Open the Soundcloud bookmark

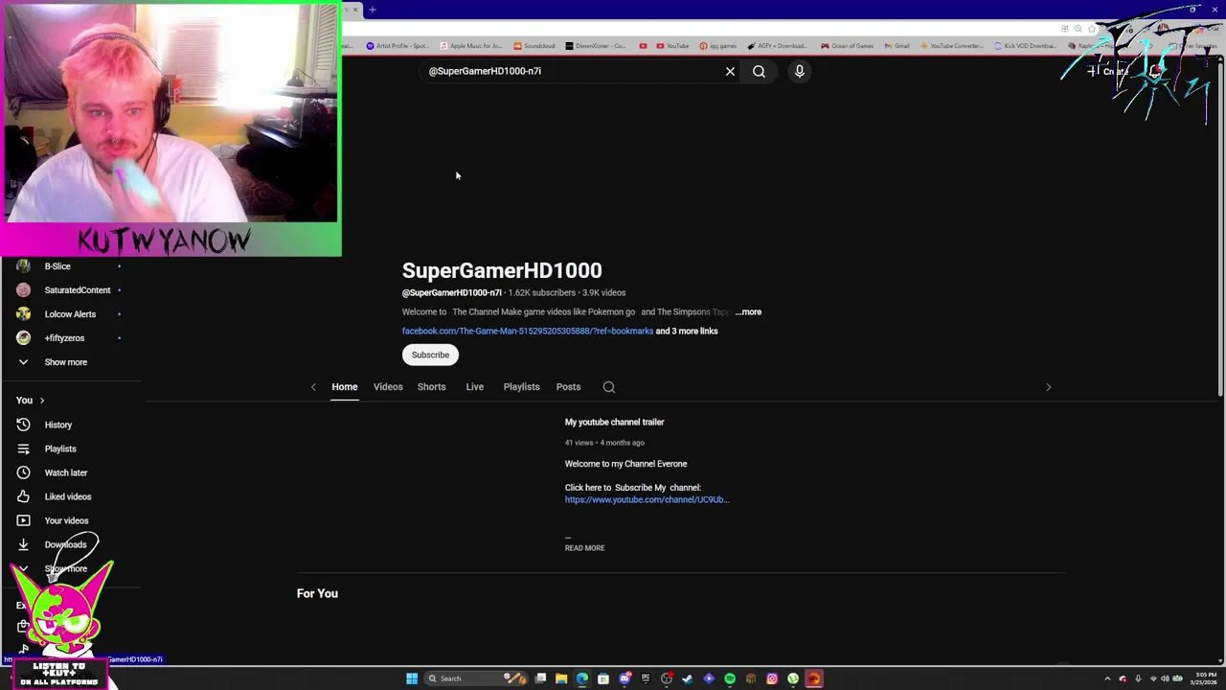(x=534, y=45)
